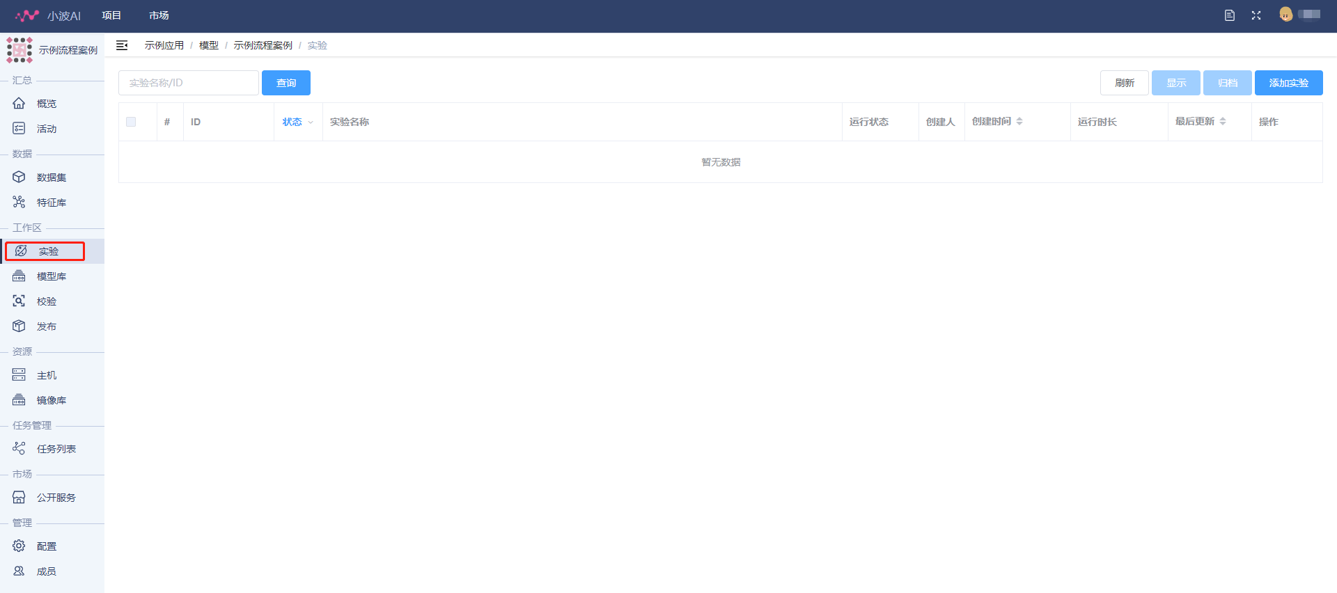Image resolution: width=1337 pixels, height=593 pixels.
Task: Click the share icon beside 任务列表
Action: (19, 448)
